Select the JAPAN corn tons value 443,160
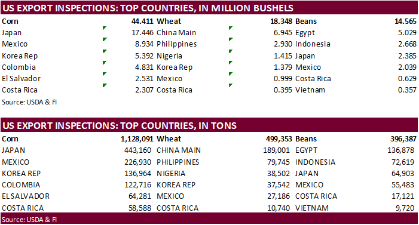 point(137,150)
